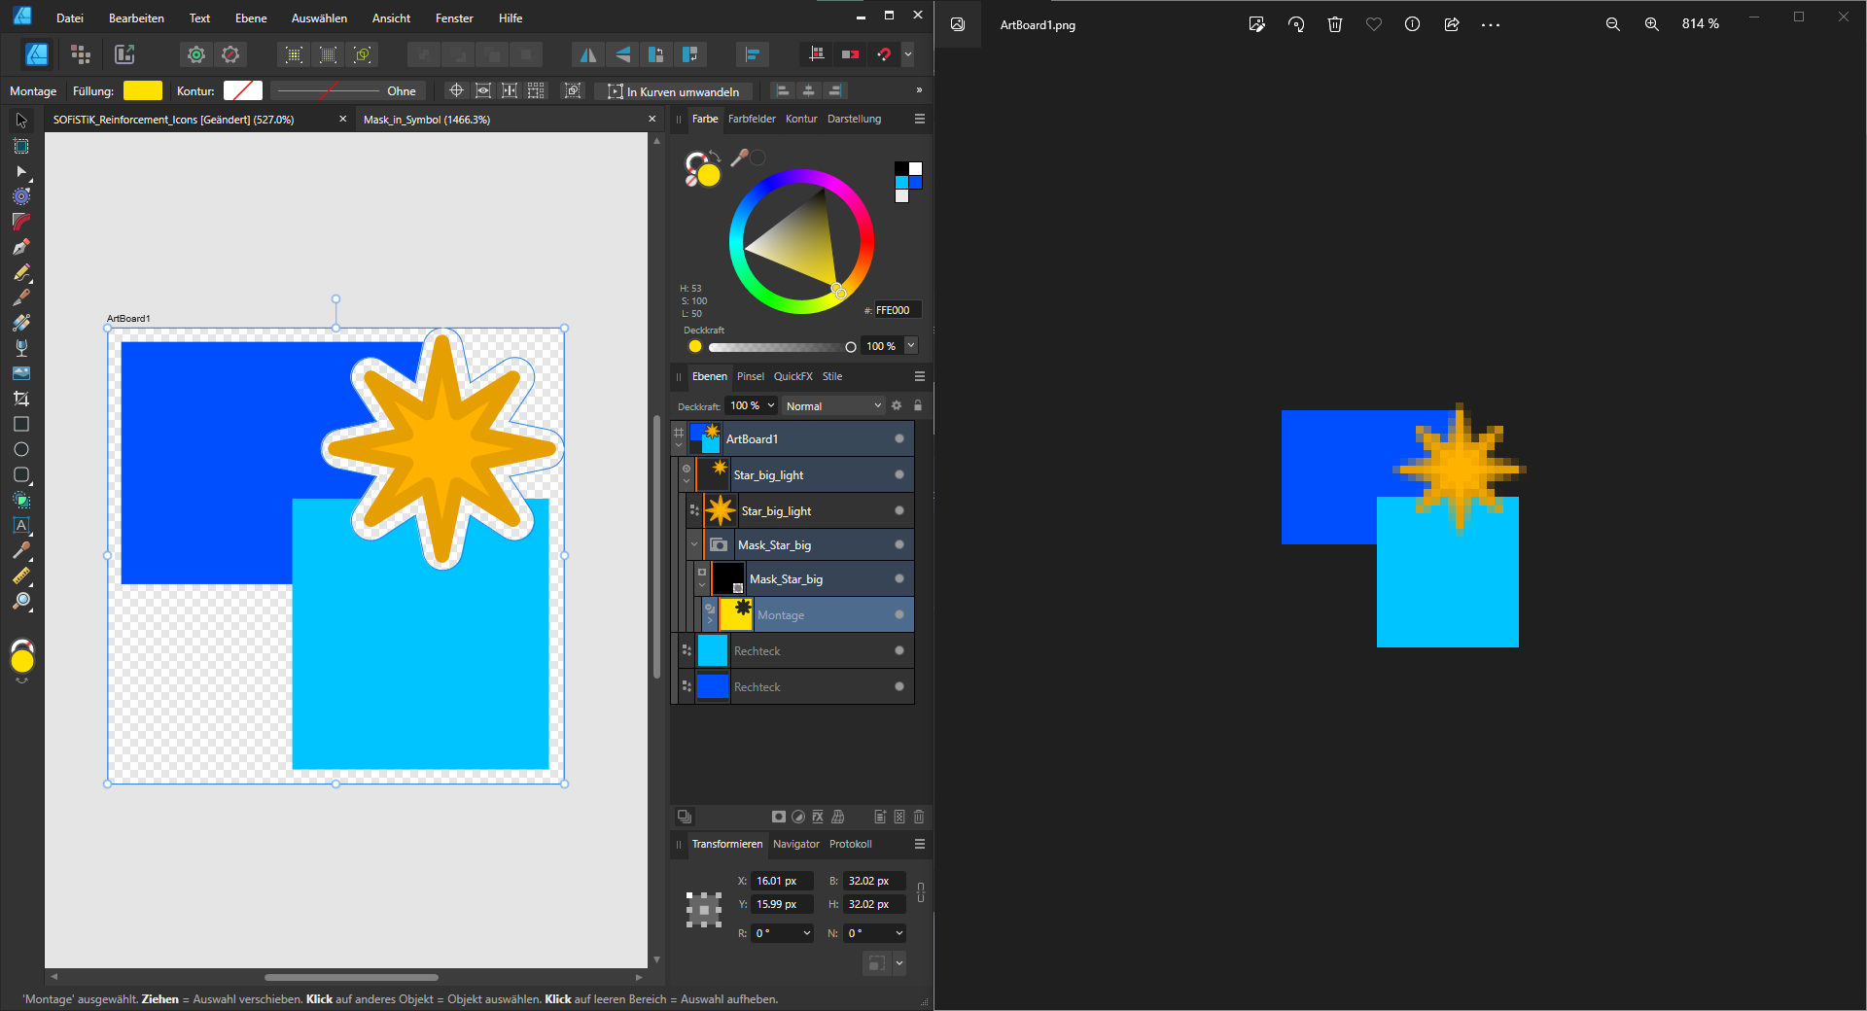Image resolution: width=1867 pixels, height=1011 pixels.
Task: Open the rotation R value dropdown
Action: click(x=807, y=933)
